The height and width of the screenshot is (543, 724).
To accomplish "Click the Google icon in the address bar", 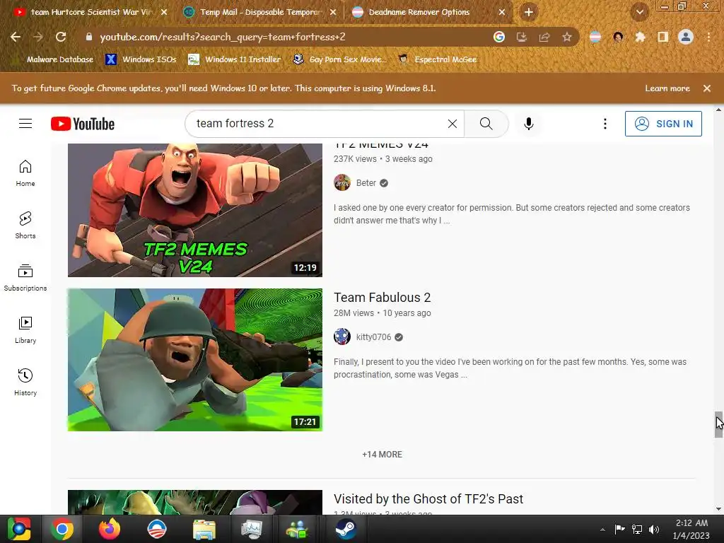I will point(498,37).
